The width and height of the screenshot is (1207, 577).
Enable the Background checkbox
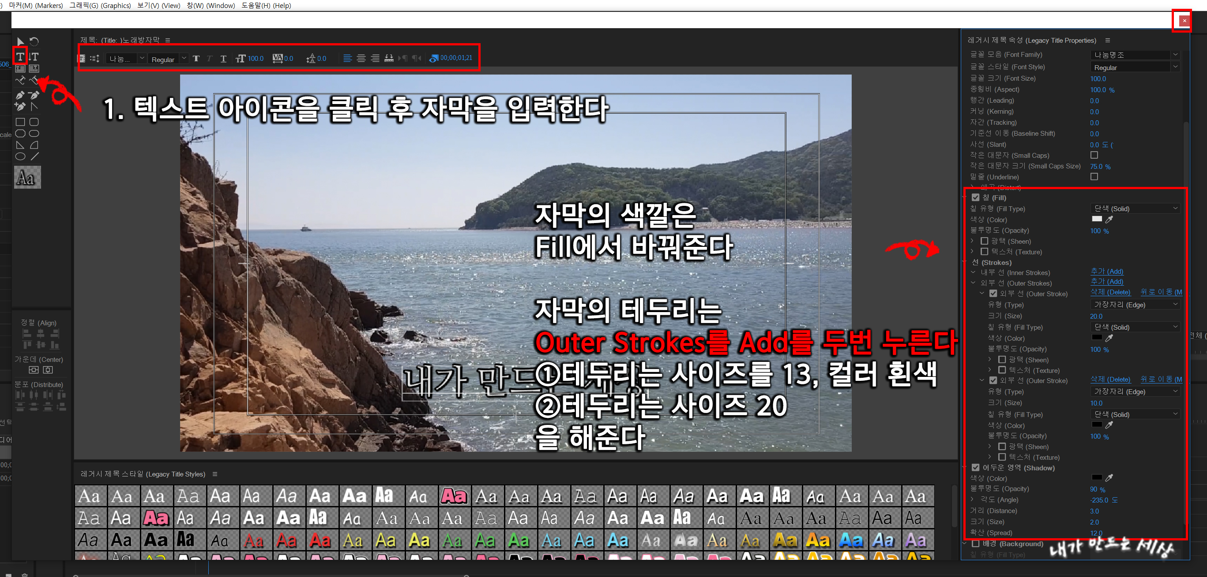976,543
